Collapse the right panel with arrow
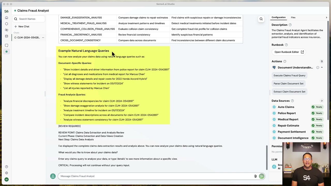The width and height of the screenshot is (331, 186). pyautogui.click(x=326, y=17)
